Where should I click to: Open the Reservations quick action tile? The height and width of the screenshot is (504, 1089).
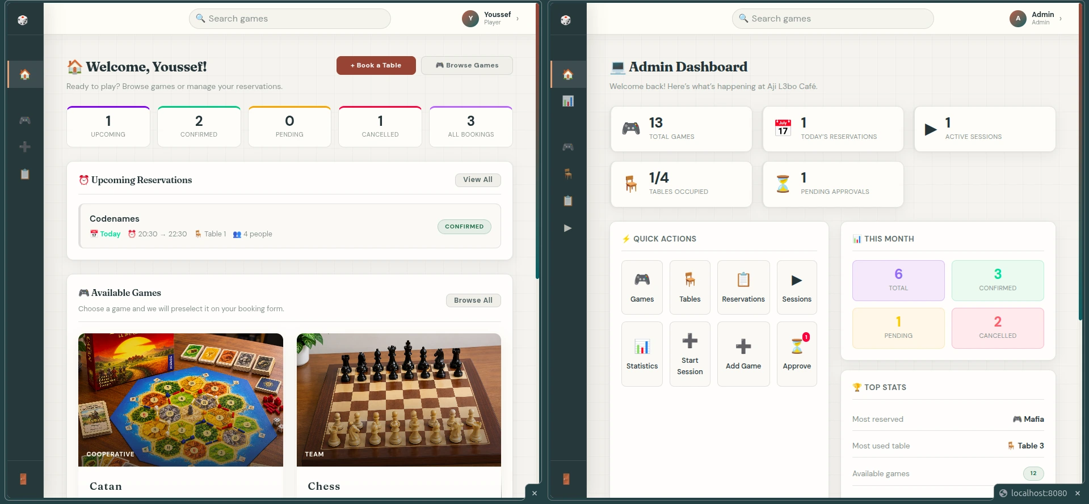point(743,287)
